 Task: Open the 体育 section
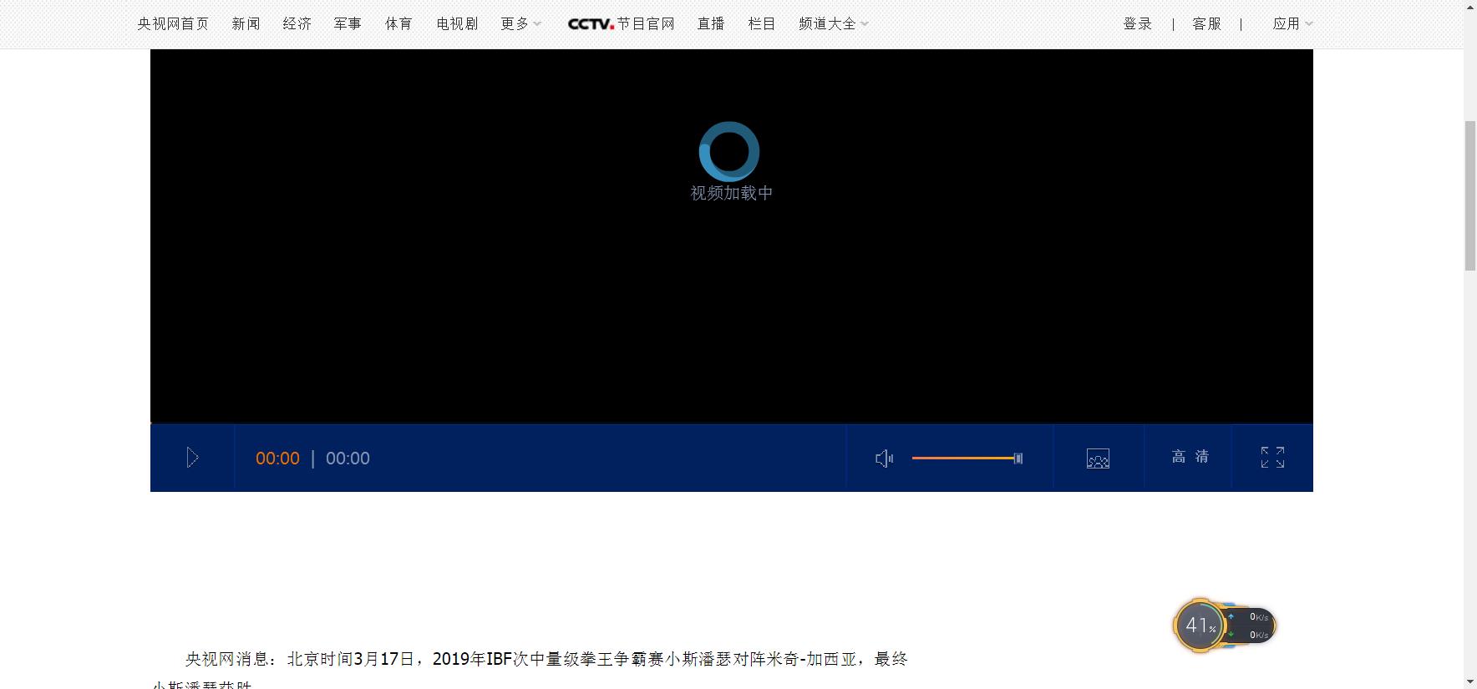coord(398,23)
